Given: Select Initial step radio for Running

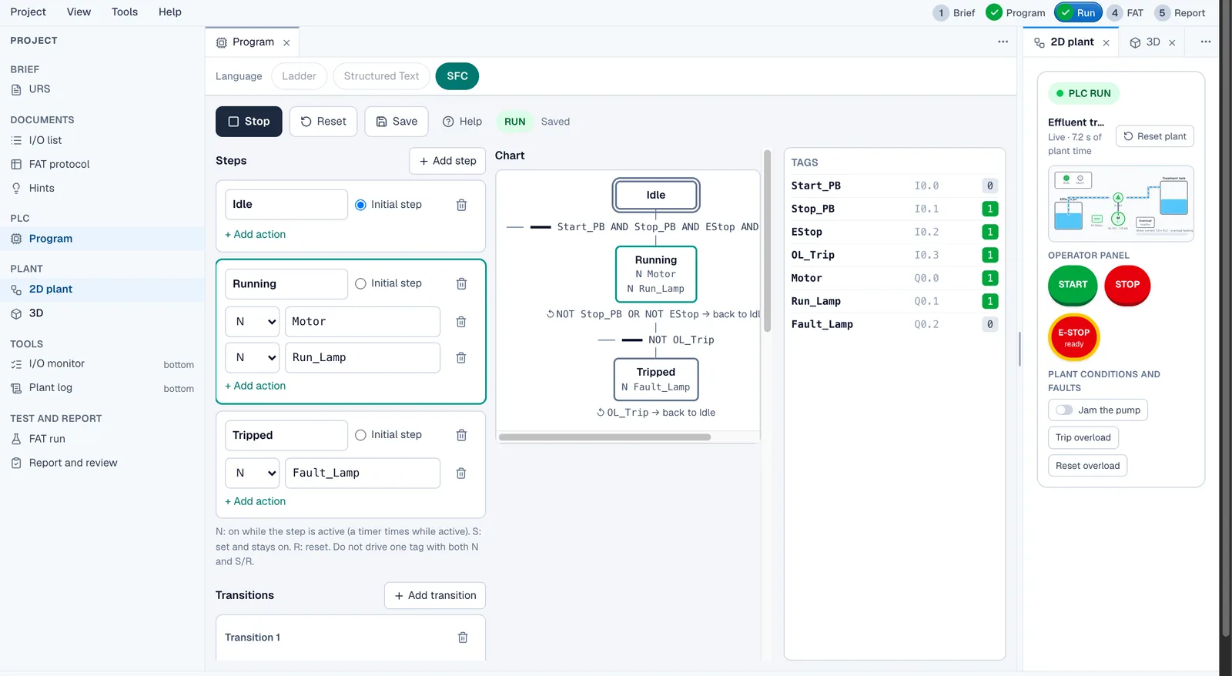Looking at the screenshot, I should click(360, 284).
